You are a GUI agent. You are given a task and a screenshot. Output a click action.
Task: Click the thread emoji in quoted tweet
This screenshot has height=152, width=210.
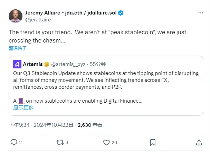(x=21, y=101)
